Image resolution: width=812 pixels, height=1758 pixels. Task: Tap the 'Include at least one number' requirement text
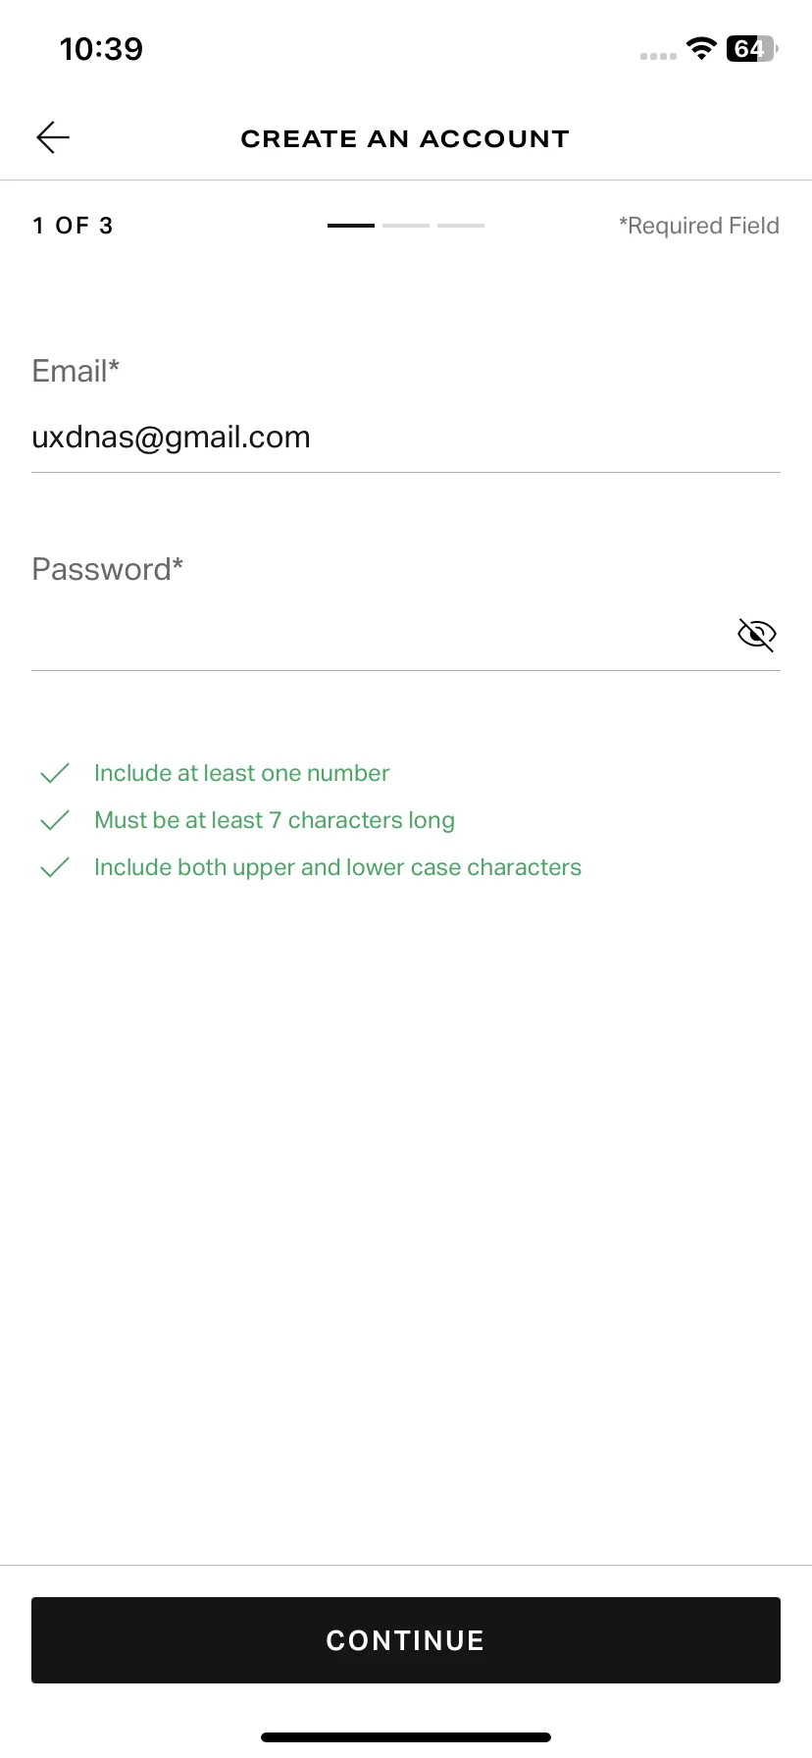tap(241, 773)
